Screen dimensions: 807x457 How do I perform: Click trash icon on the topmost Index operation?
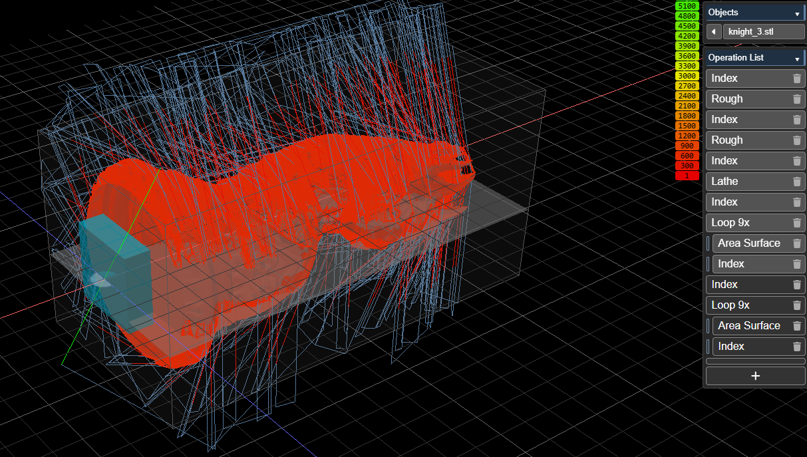tap(796, 78)
